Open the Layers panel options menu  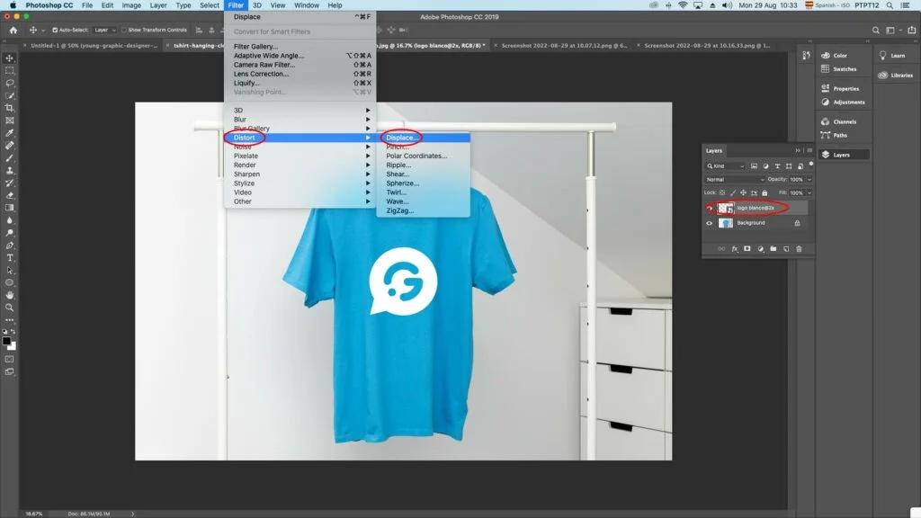[809, 150]
